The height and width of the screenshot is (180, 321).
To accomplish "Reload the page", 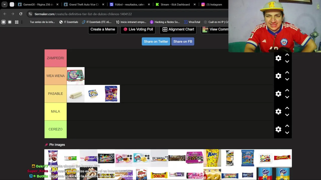I will coord(21,14).
